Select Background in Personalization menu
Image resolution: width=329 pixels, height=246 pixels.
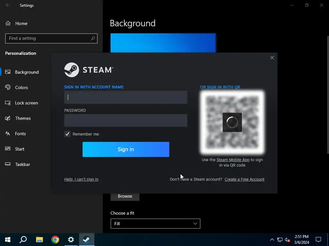27,72
